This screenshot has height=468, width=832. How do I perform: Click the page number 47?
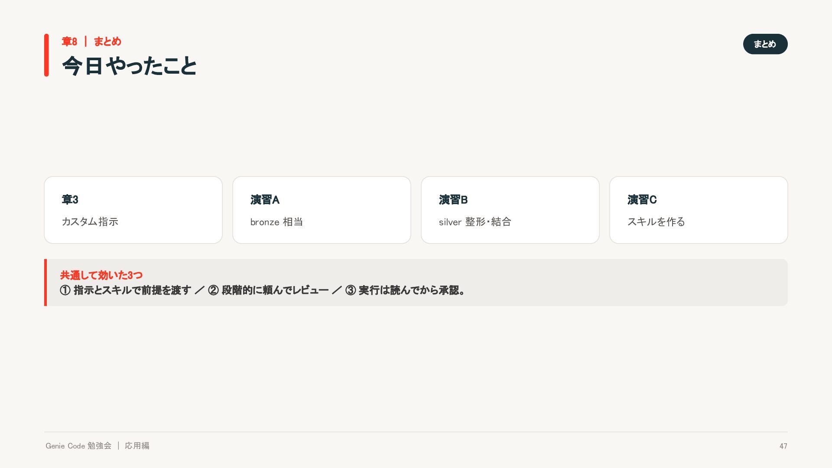(783, 446)
